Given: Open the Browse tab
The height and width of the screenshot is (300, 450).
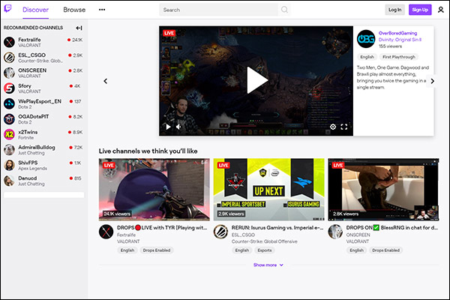Looking at the screenshot, I should tap(74, 10).
